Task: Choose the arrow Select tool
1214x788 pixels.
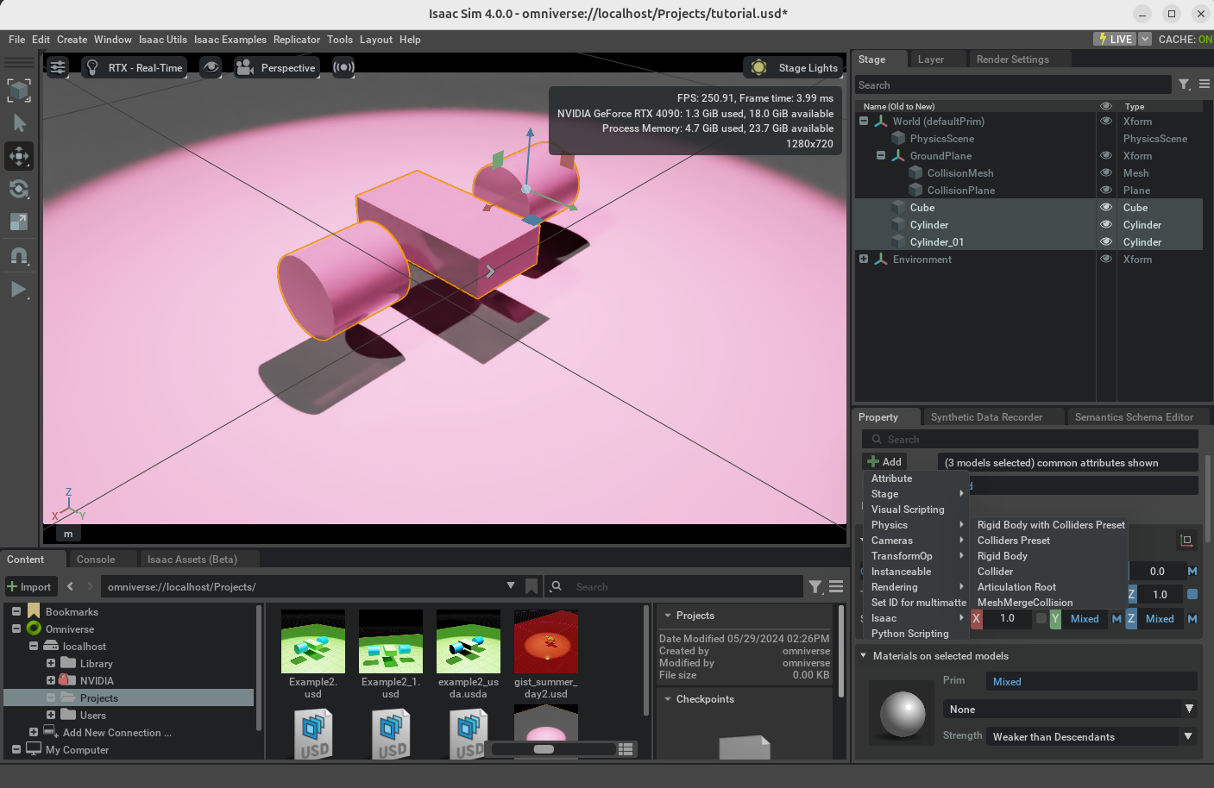Action: pos(19,123)
